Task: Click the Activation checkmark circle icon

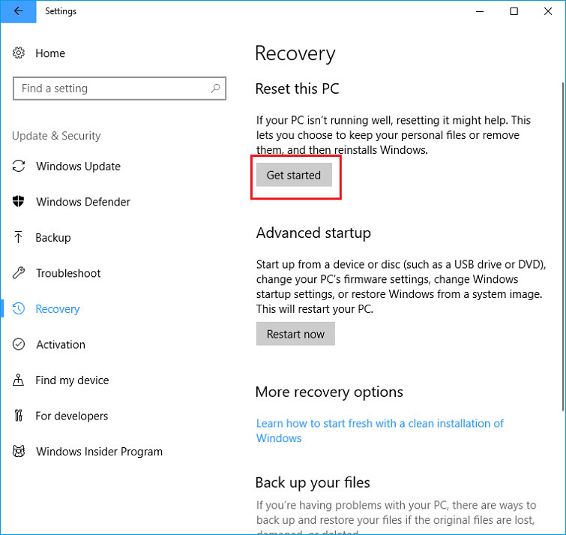Action: click(x=19, y=344)
